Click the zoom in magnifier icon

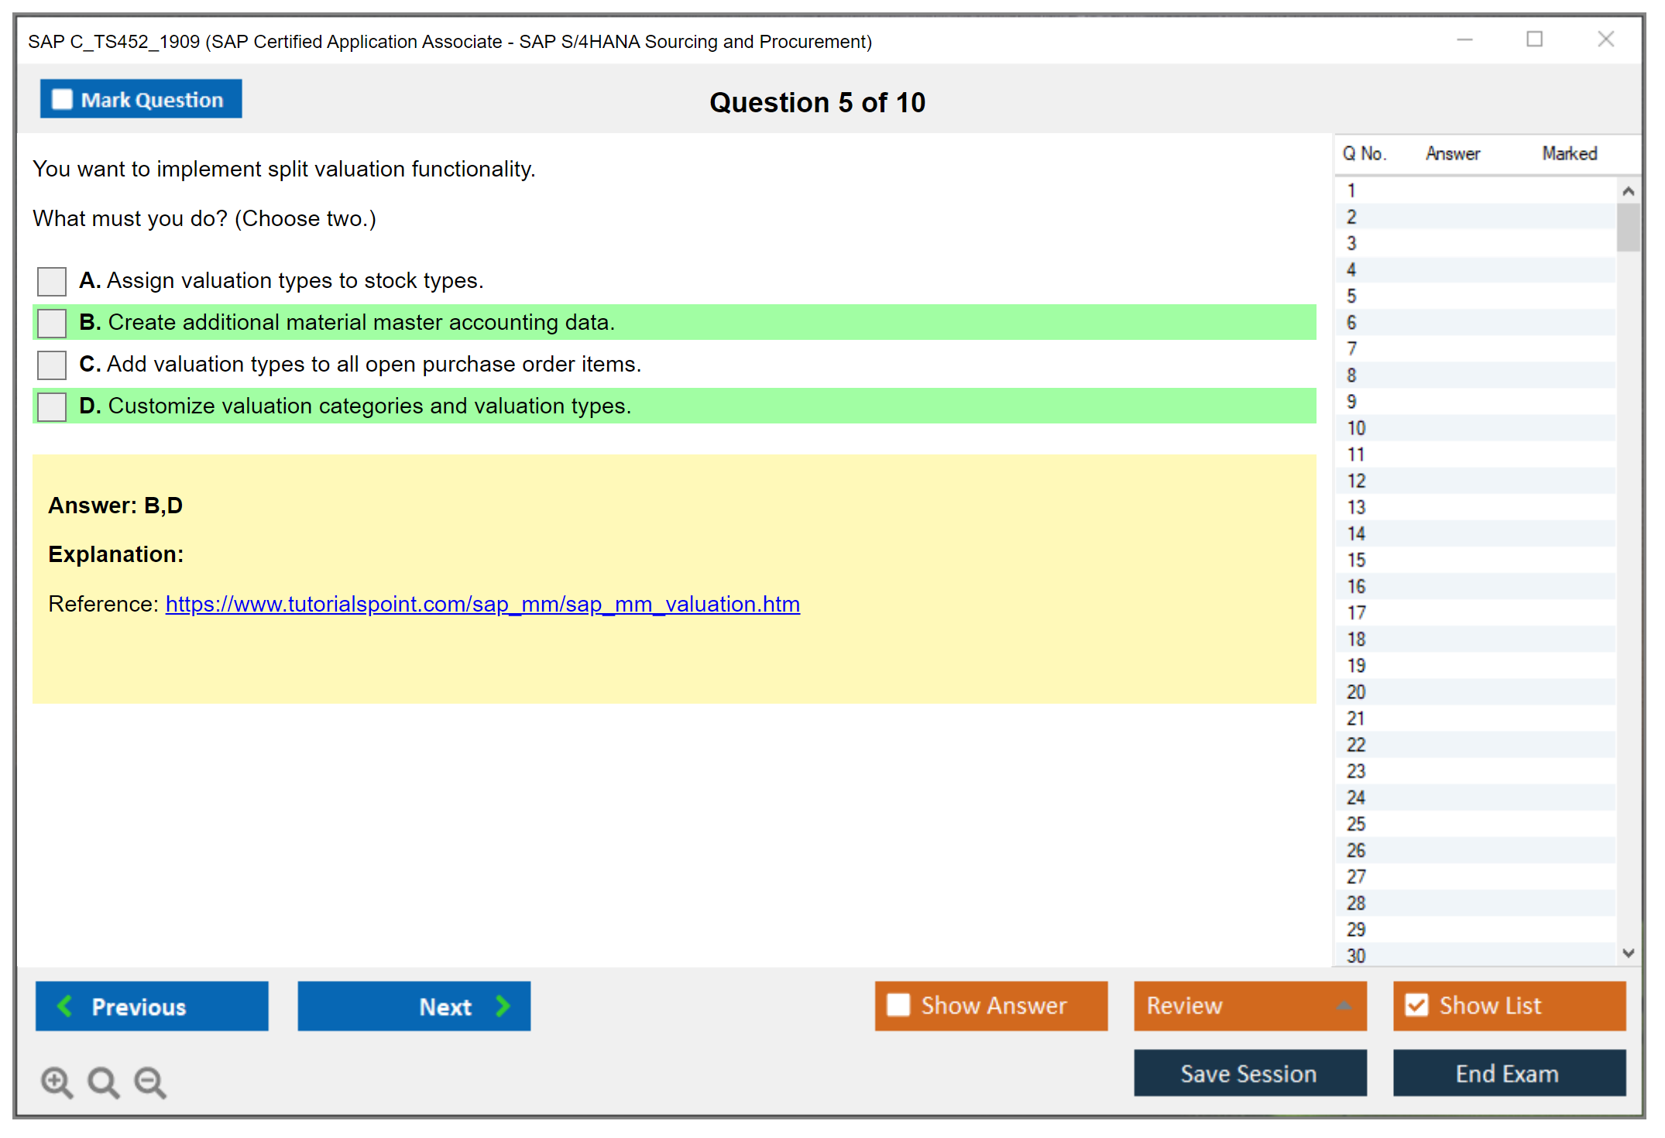click(57, 1081)
